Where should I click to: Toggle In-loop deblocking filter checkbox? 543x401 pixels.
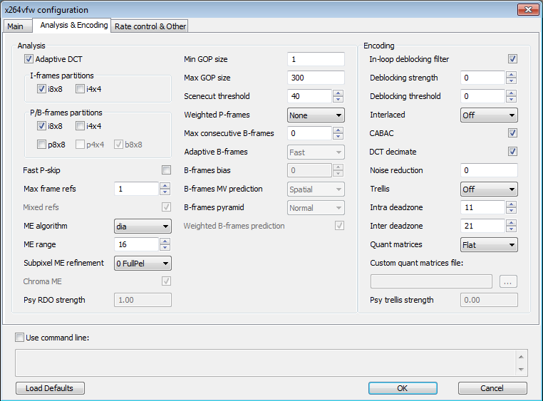pyautogui.click(x=512, y=59)
